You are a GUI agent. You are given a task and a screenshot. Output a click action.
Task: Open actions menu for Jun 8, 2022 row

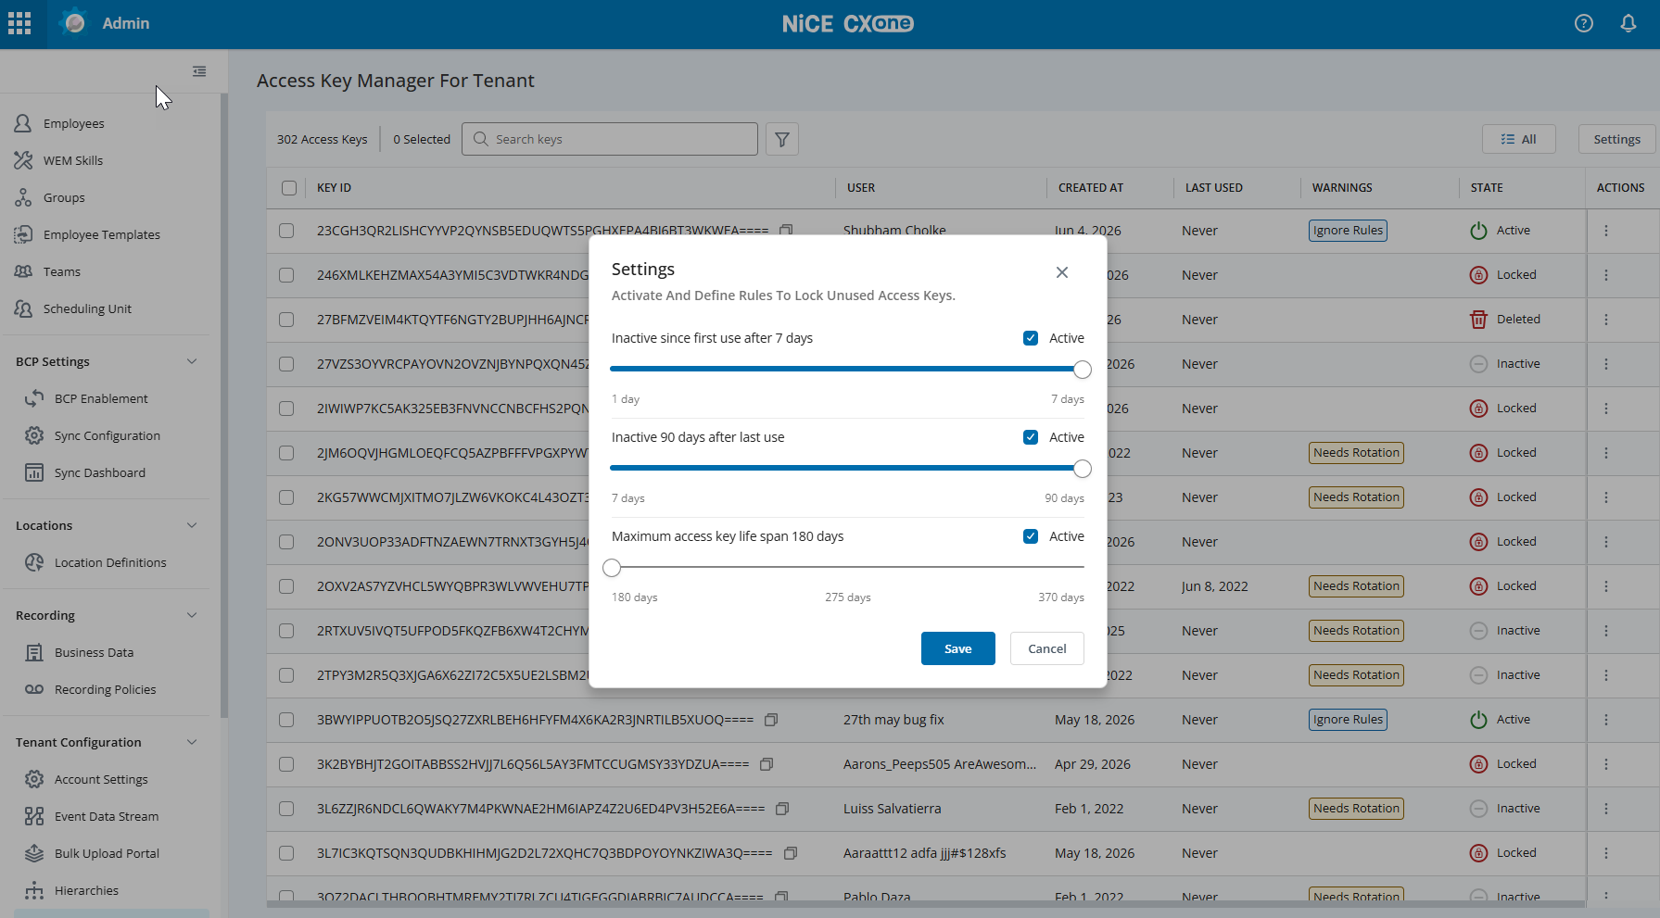click(x=1606, y=586)
